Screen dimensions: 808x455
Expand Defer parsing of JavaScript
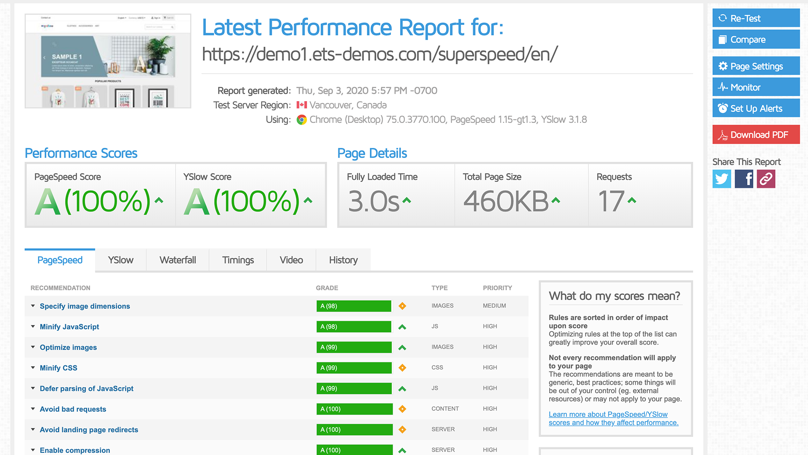[x=86, y=388]
